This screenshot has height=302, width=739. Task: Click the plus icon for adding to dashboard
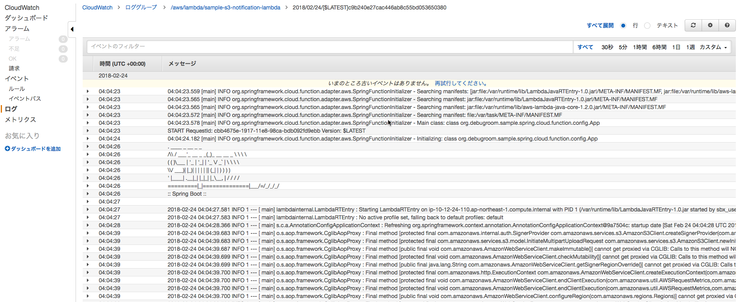7,148
